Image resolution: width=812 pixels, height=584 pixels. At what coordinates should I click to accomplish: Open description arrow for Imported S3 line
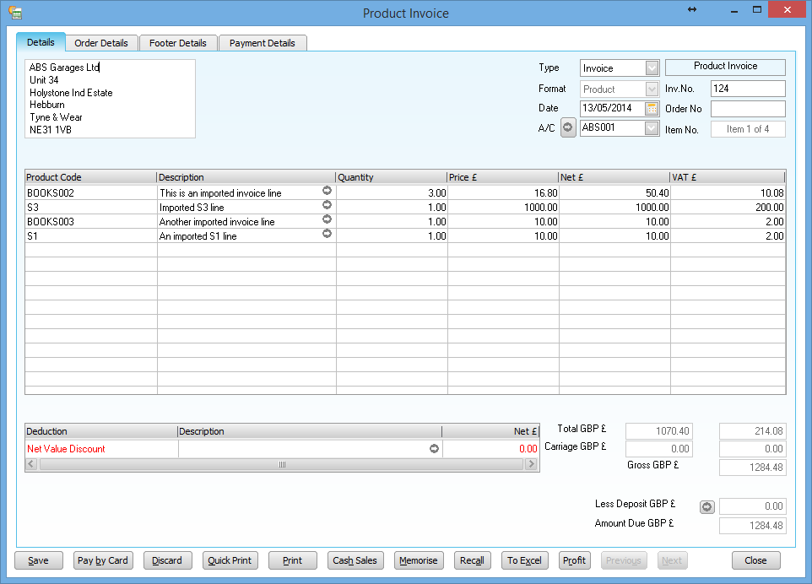coord(327,205)
